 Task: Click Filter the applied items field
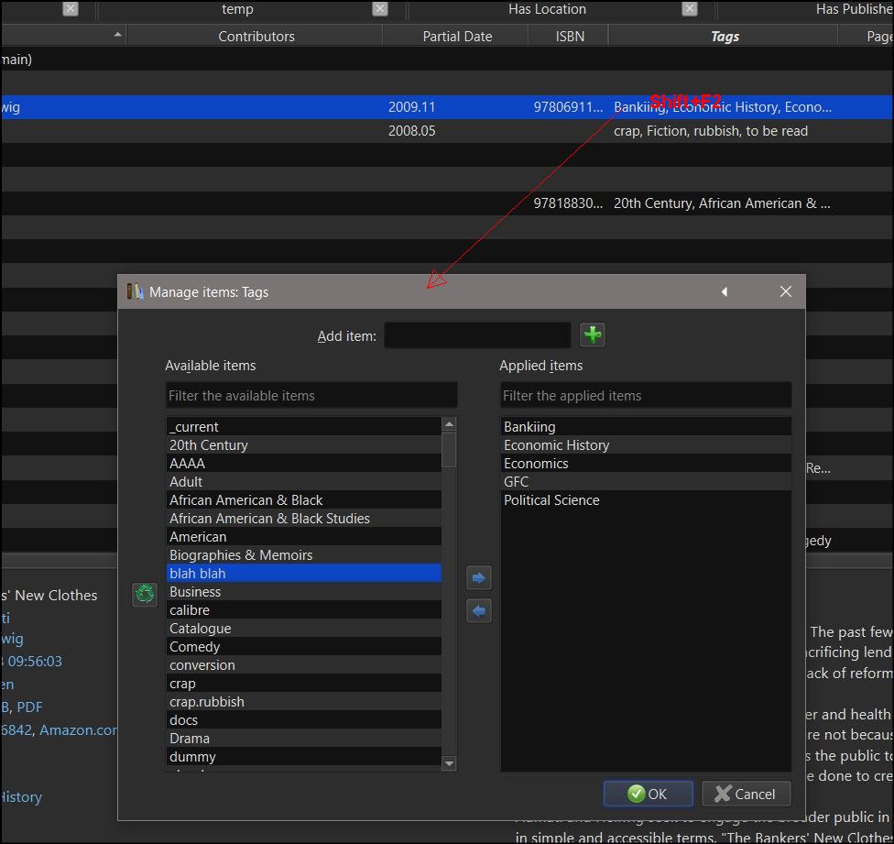click(x=645, y=396)
